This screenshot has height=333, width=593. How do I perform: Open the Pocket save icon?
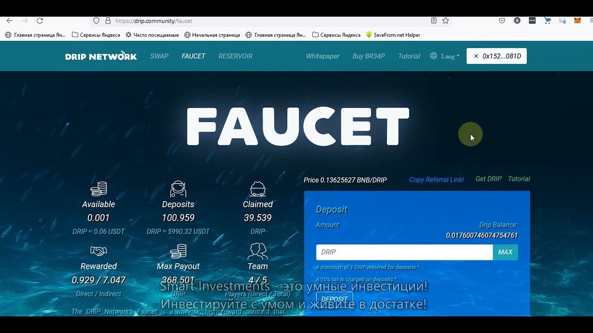(x=502, y=21)
